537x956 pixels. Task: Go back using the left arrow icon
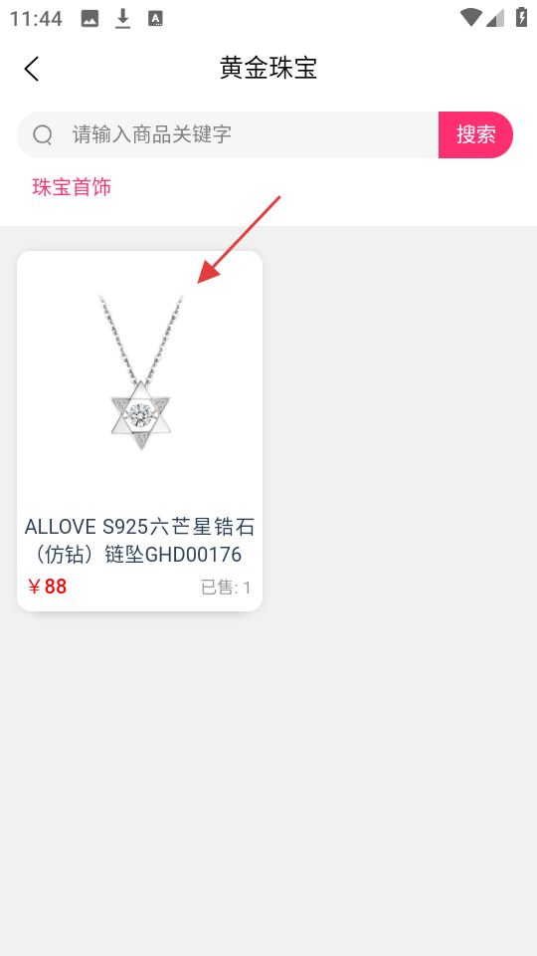[x=32, y=69]
